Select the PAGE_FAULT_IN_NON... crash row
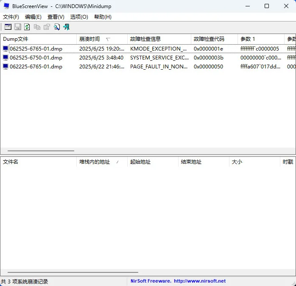 coord(148,67)
